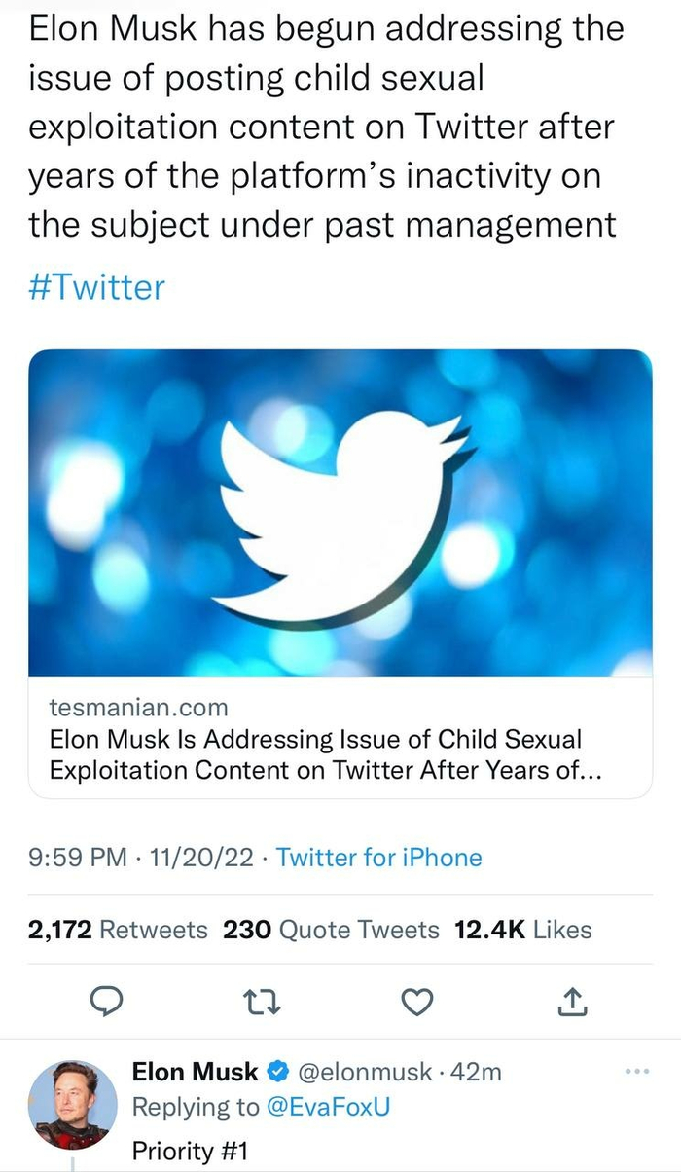Open the Priority #1 reply text
Screen dimensions: 681x1172
tap(190, 1151)
